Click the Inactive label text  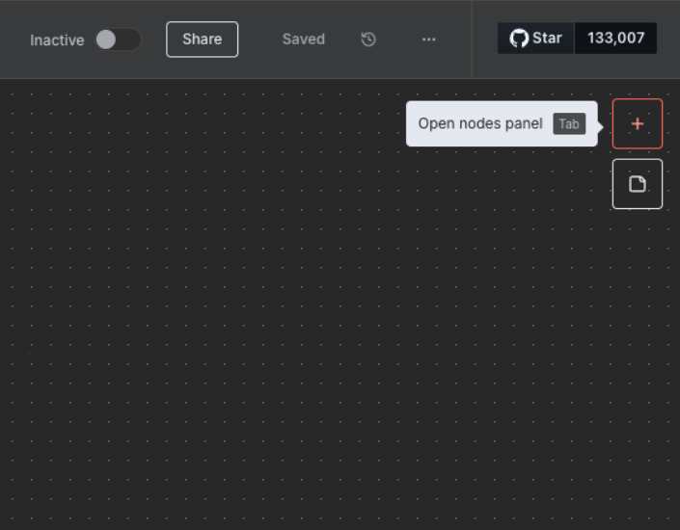point(57,40)
